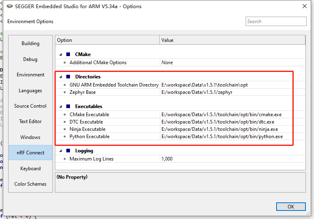Image resolution: width=314 pixels, height=219 pixels.
Task: Select the CMake Executable option
Action: (89, 115)
